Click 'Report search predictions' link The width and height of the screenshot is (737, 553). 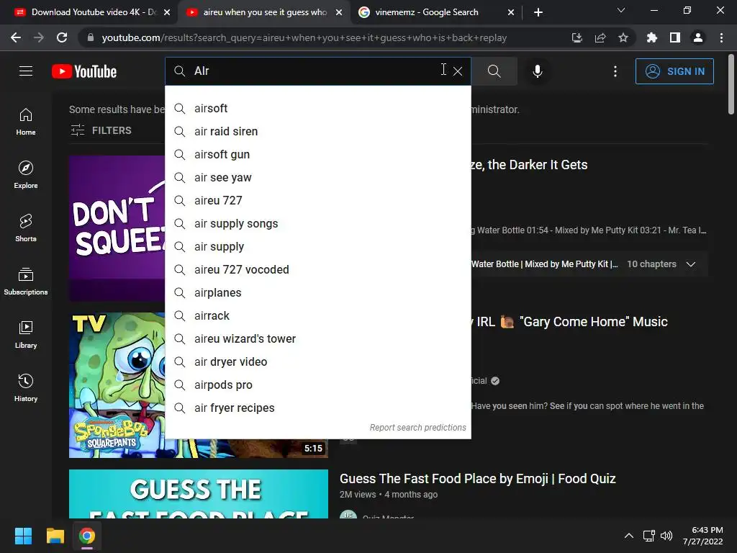click(418, 428)
